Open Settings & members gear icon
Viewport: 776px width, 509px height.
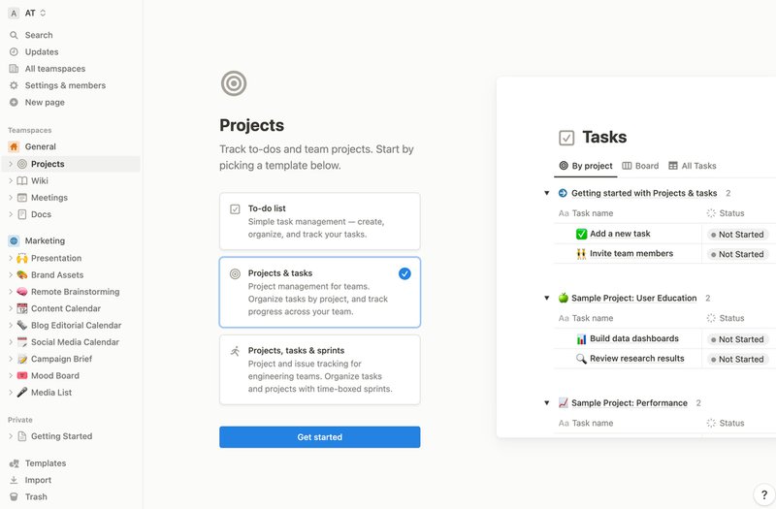14,85
